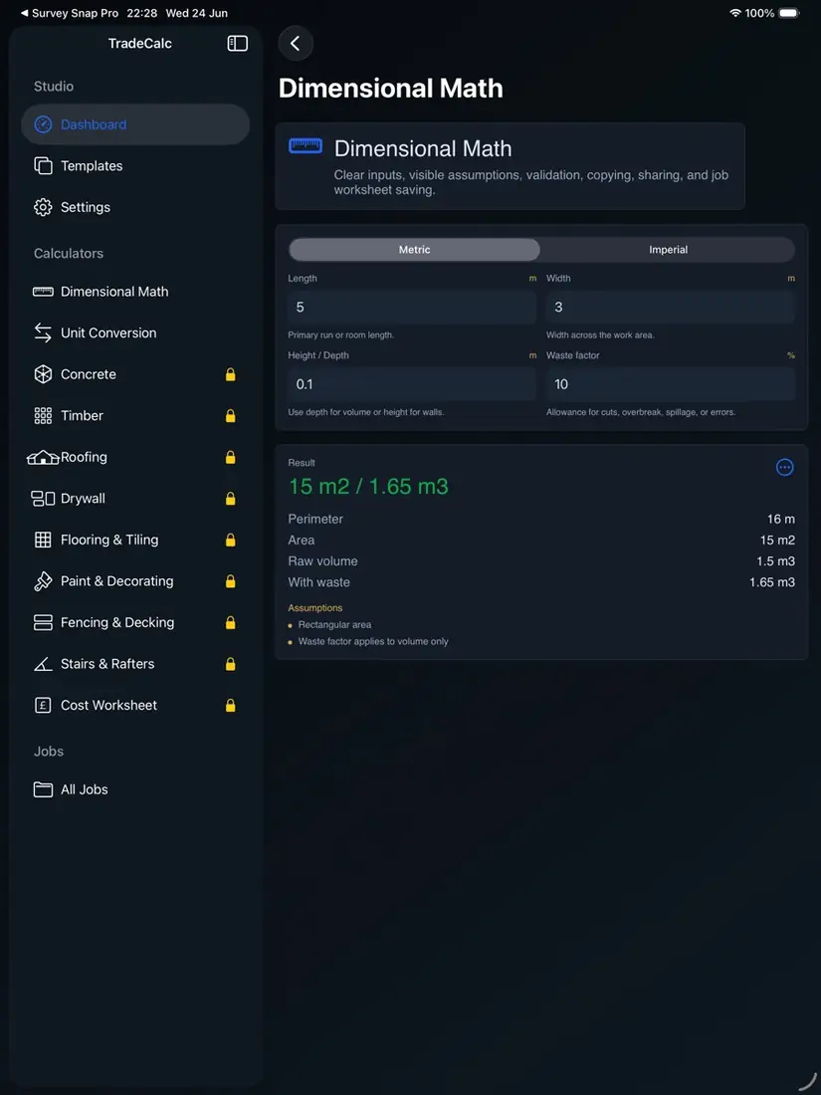Image resolution: width=821 pixels, height=1095 pixels.
Task: Click the All Jobs folder icon
Action: click(x=43, y=789)
